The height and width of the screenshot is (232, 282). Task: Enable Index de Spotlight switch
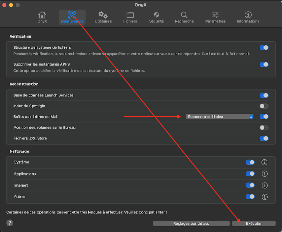click(x=264, y=106)
